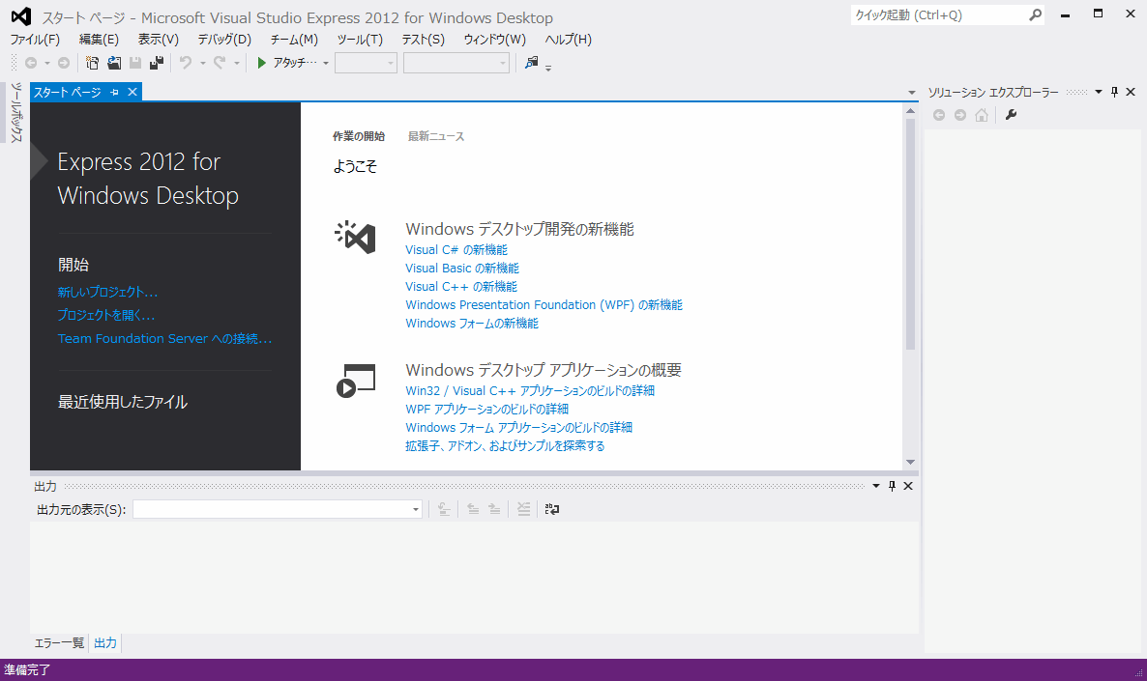This screenshot has width=1147, height=681.
Task: Select the 作業の開始 tab
Action: 359,136
